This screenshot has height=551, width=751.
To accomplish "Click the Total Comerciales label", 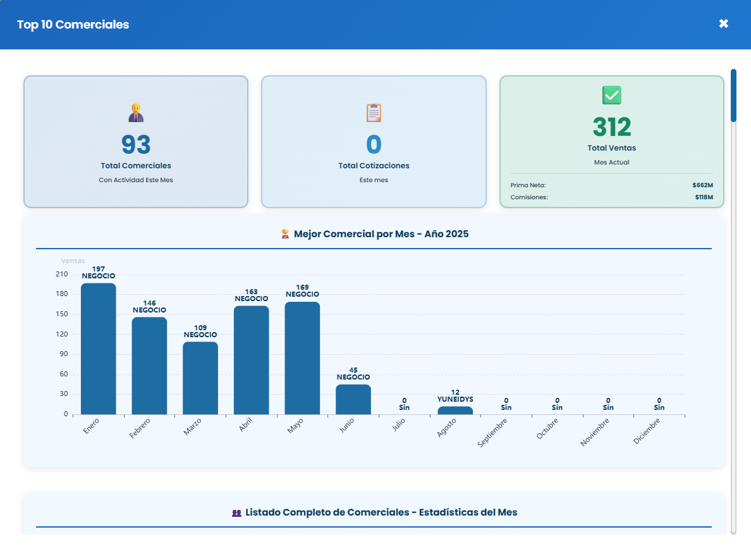I will point(136,165).
